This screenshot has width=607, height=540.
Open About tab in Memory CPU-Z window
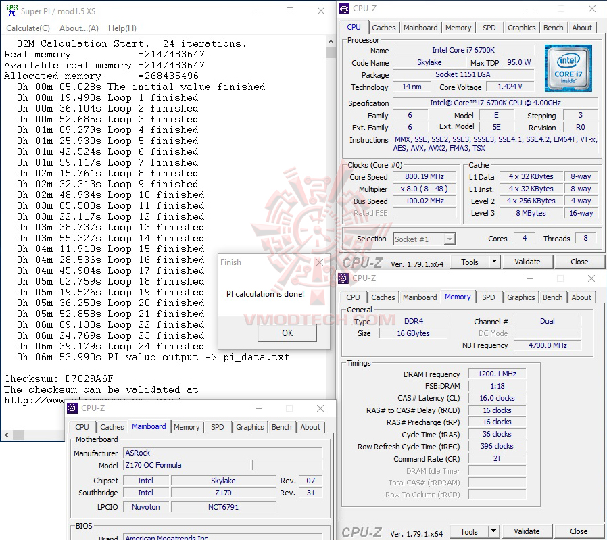[581, 297]
